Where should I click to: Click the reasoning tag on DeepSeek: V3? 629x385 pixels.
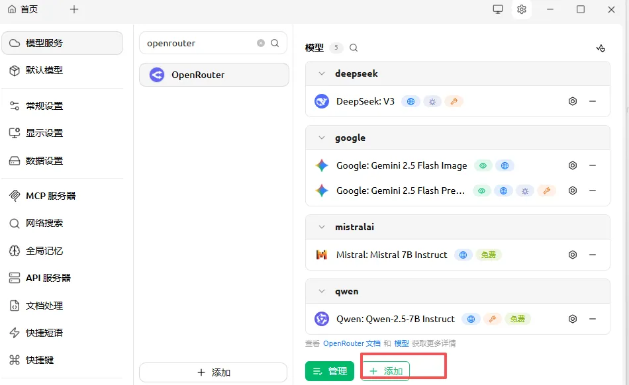(x=432, y=102)
